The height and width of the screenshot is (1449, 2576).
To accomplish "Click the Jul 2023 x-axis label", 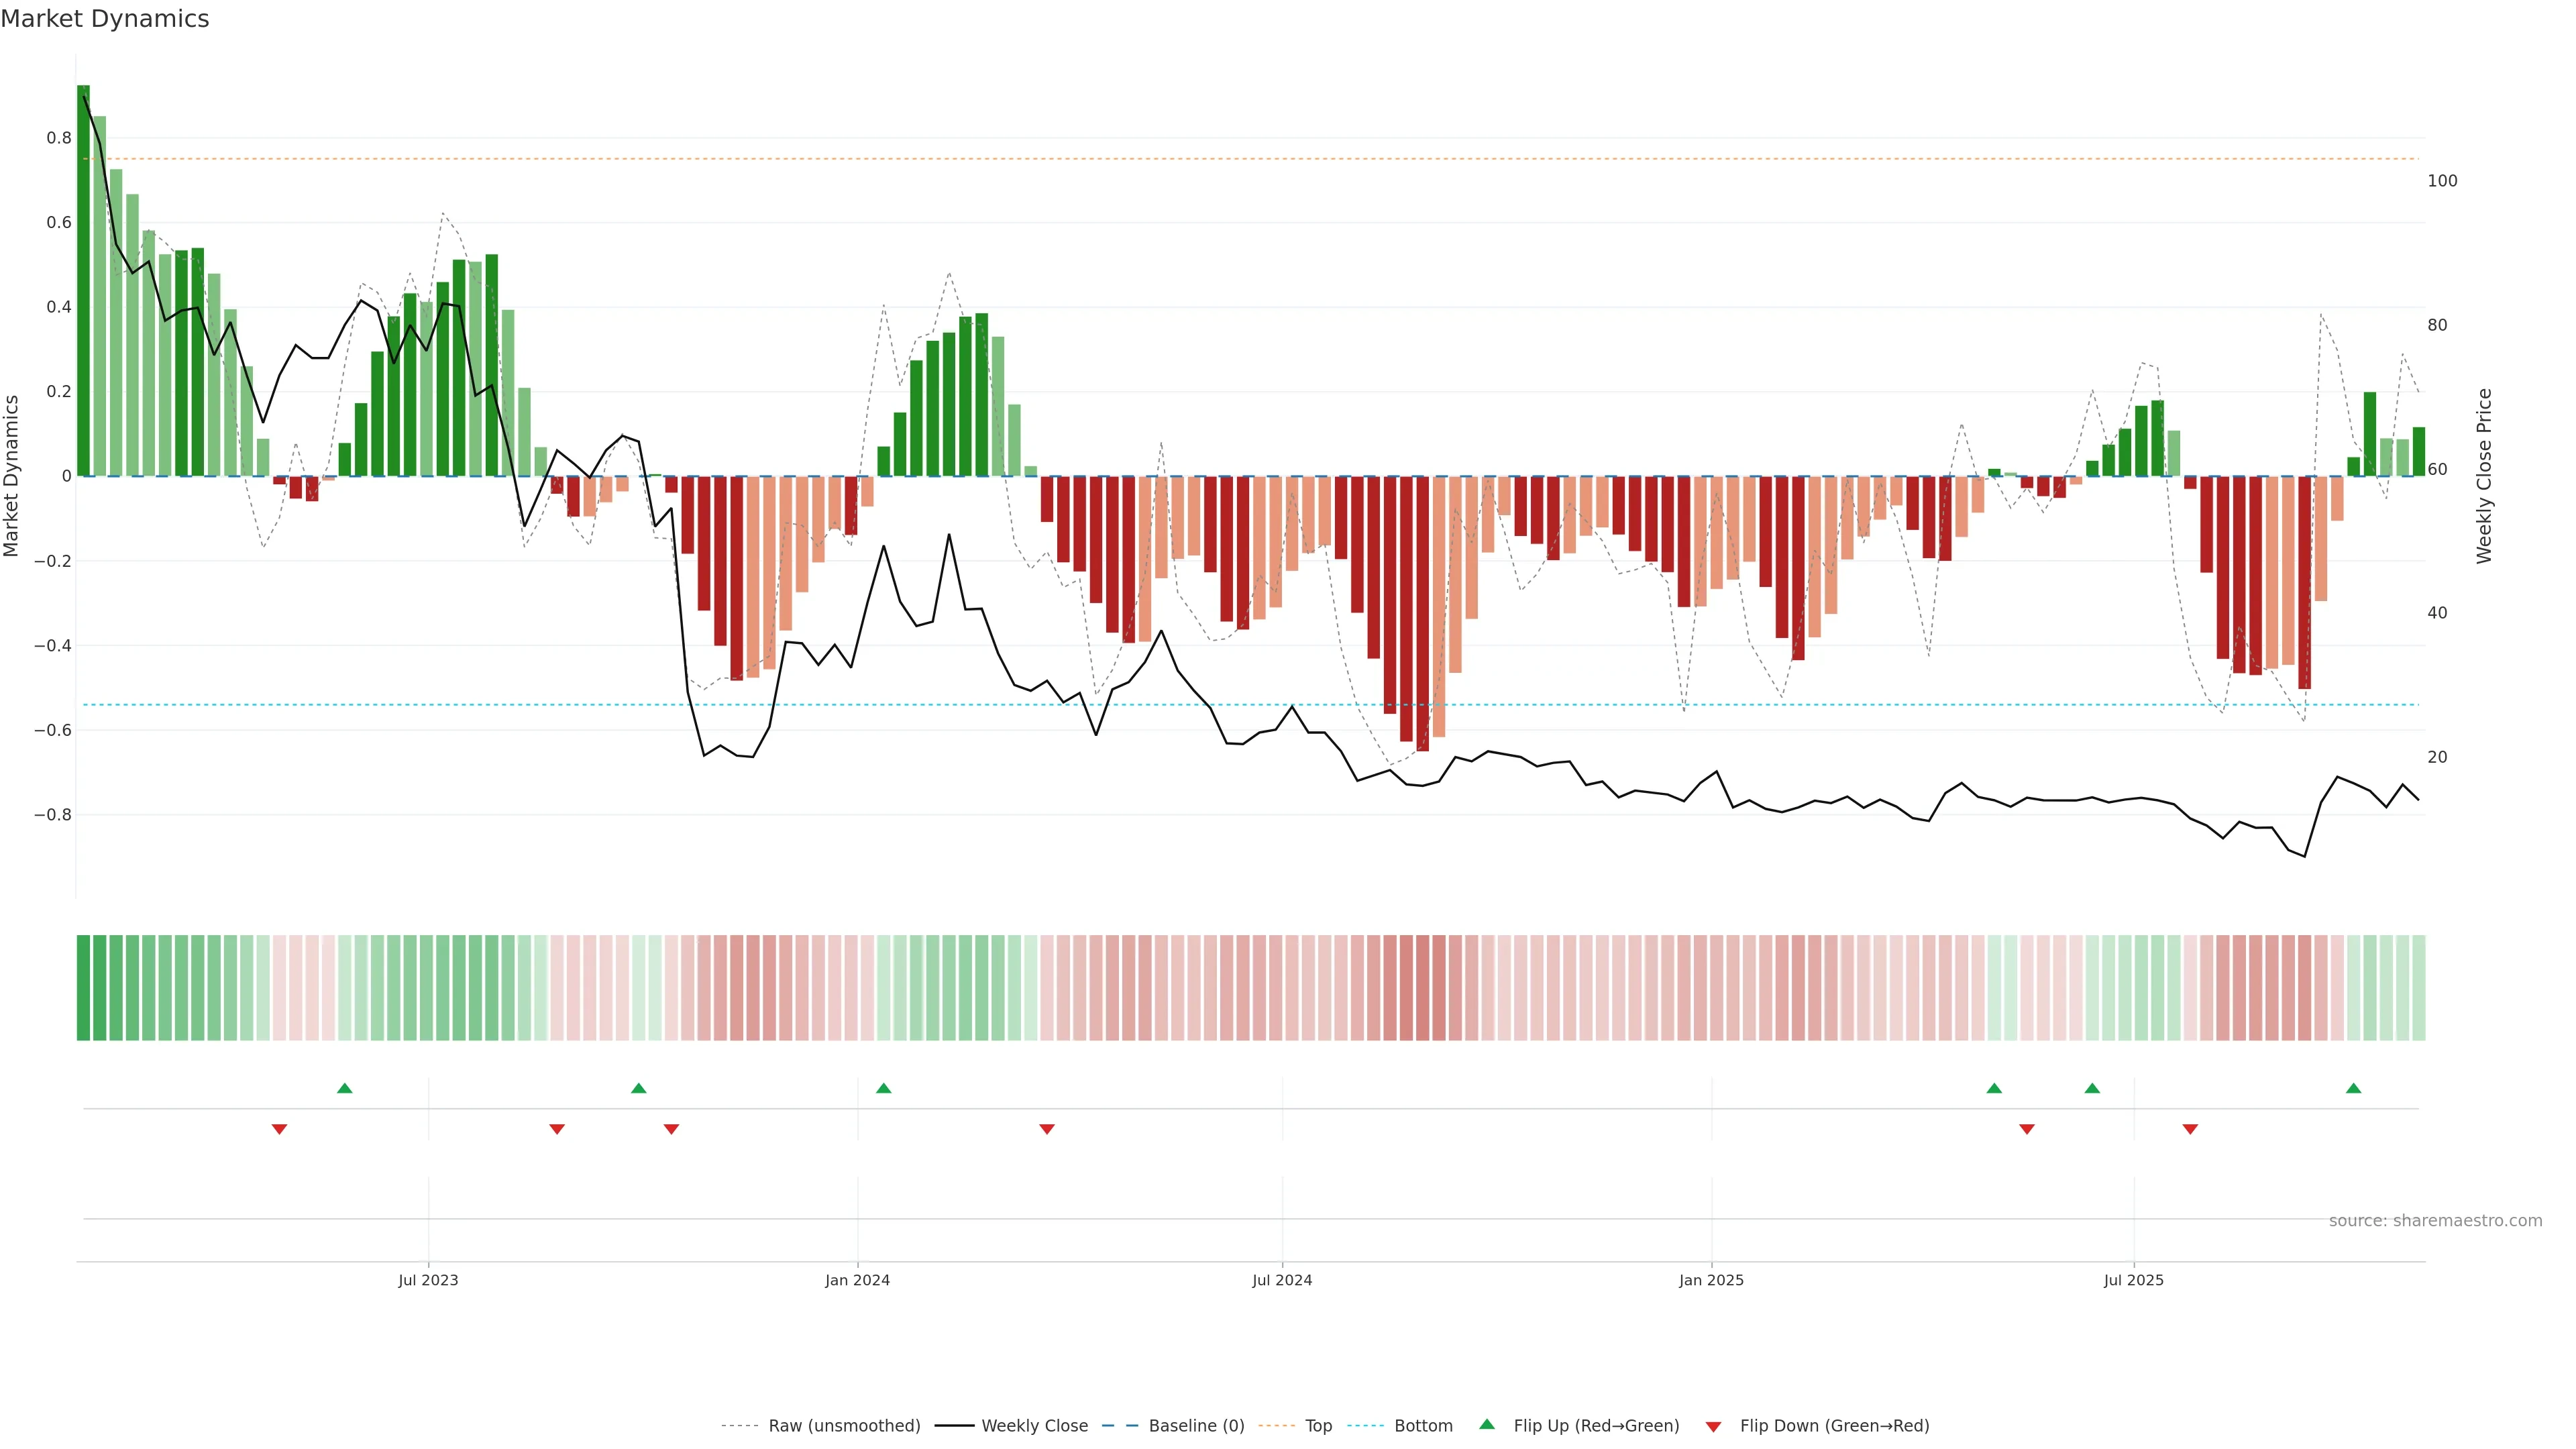I will [428, 1280].
